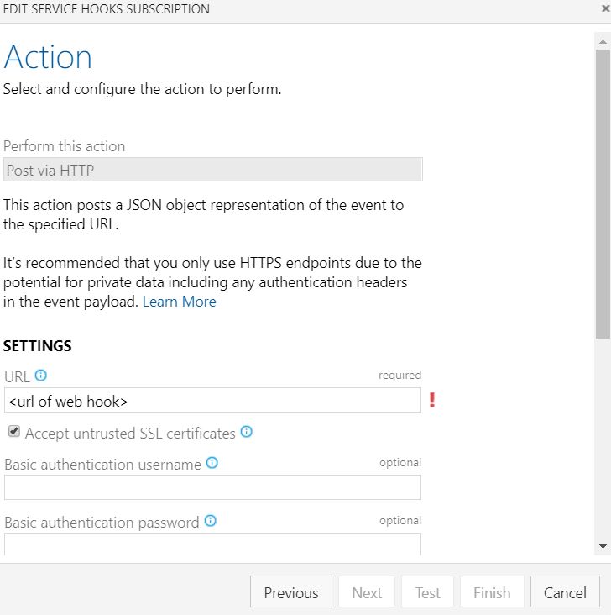Click the Test button
This screenshot has height=615, width=611.
click(x=427, y=591)
